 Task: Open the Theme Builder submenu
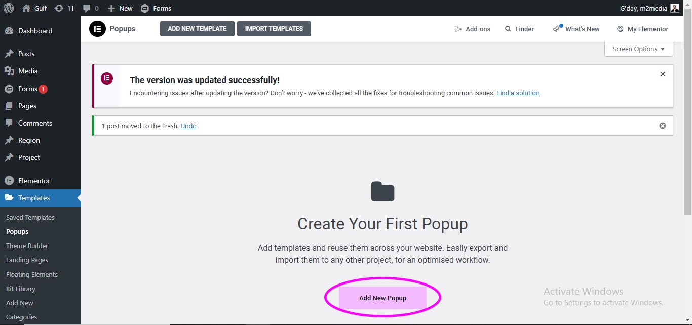coord(27,246)
